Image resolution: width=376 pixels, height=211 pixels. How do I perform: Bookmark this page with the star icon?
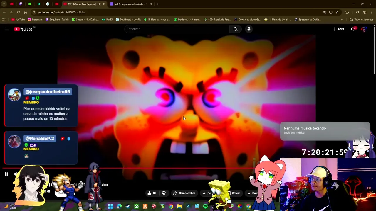(337, 12)
